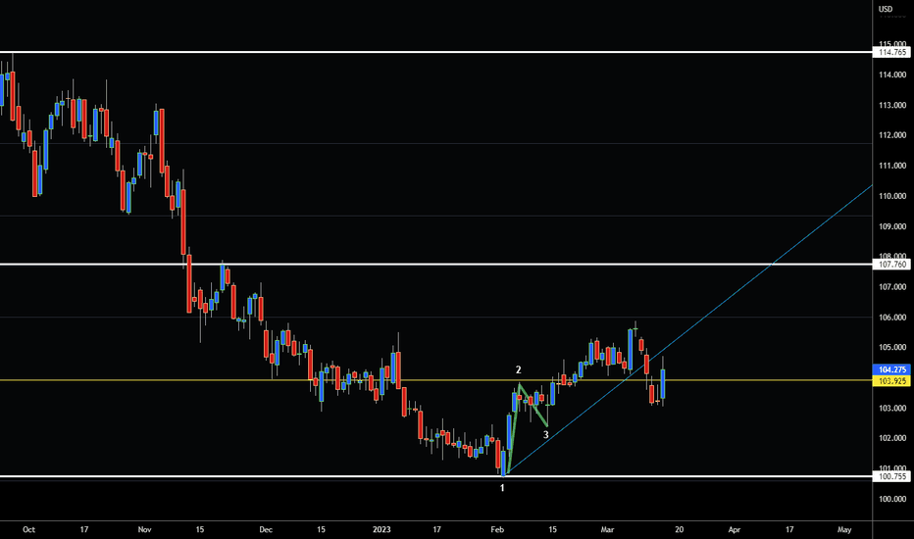Click the Dec label on time axis
Screen dimensions: 914x539
pyautogui.click(x=266, y=529)
